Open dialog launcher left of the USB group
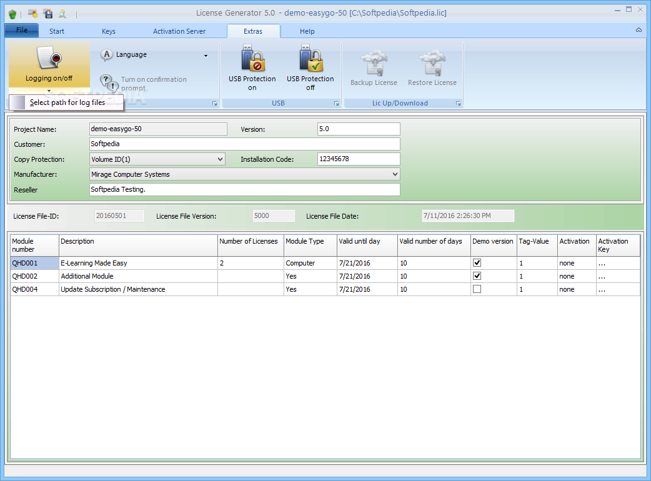 coord(215,103)
